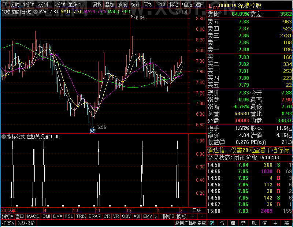Click the 财 marker below the 6.56 low
Image resolution: width=293 pixels, height=227 pixels.
[93, 130]
